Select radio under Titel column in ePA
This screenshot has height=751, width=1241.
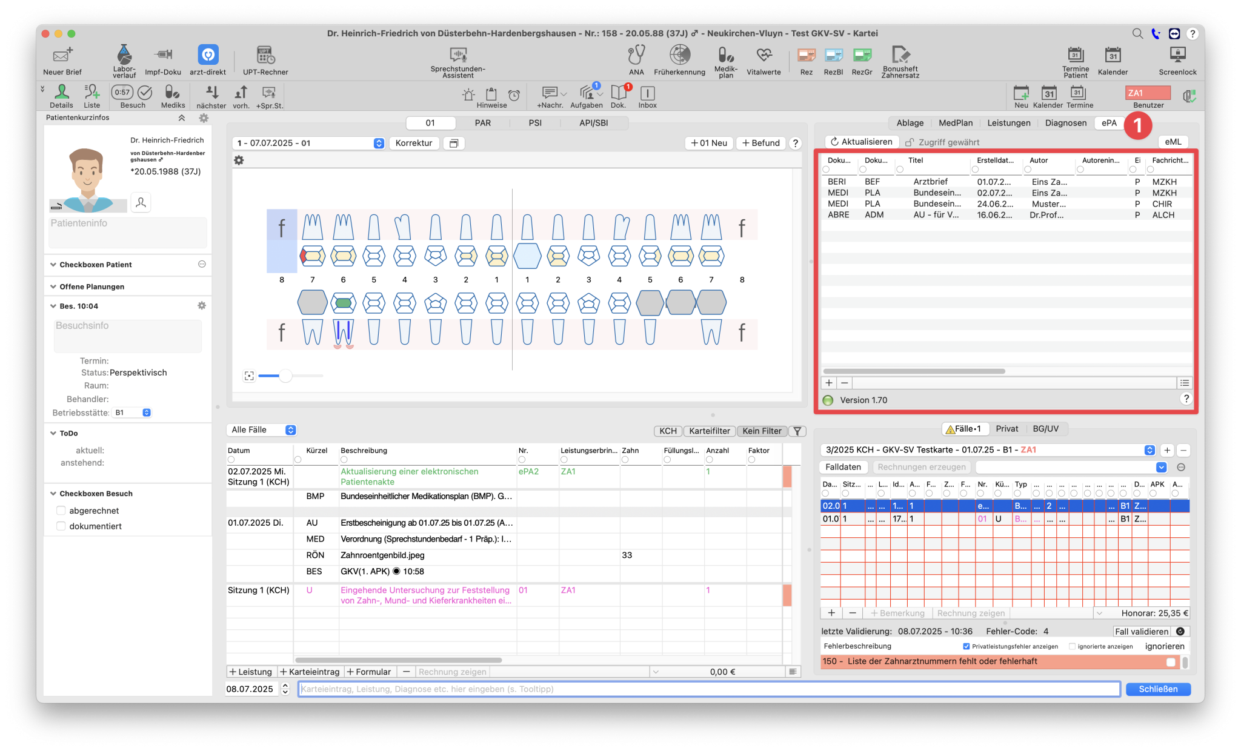pyautogui.click(x=900, y=170)
